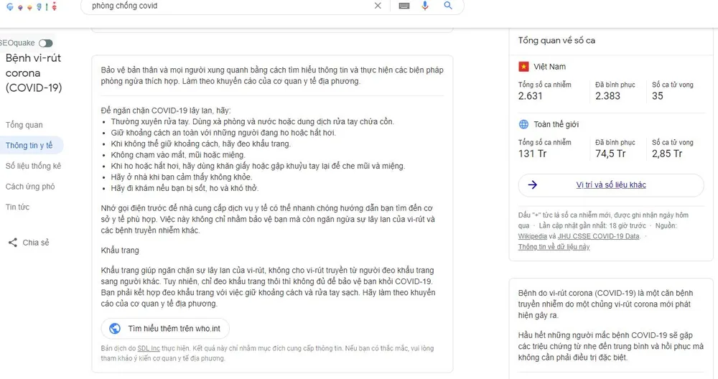Click the Hãy ở nhà khi bạn cảm thấy bullet
The width and height of the screenshot is (718, 379).
182,177
